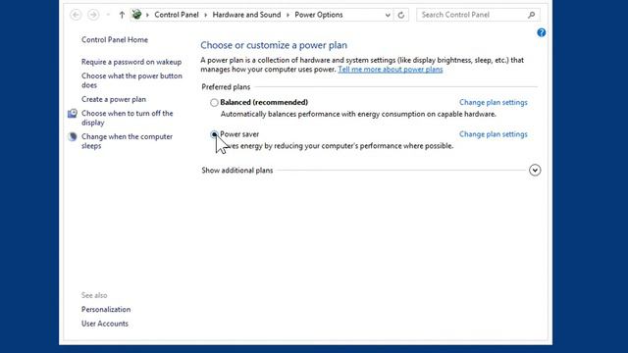Click the search magnifier icon

pos(532,15)
